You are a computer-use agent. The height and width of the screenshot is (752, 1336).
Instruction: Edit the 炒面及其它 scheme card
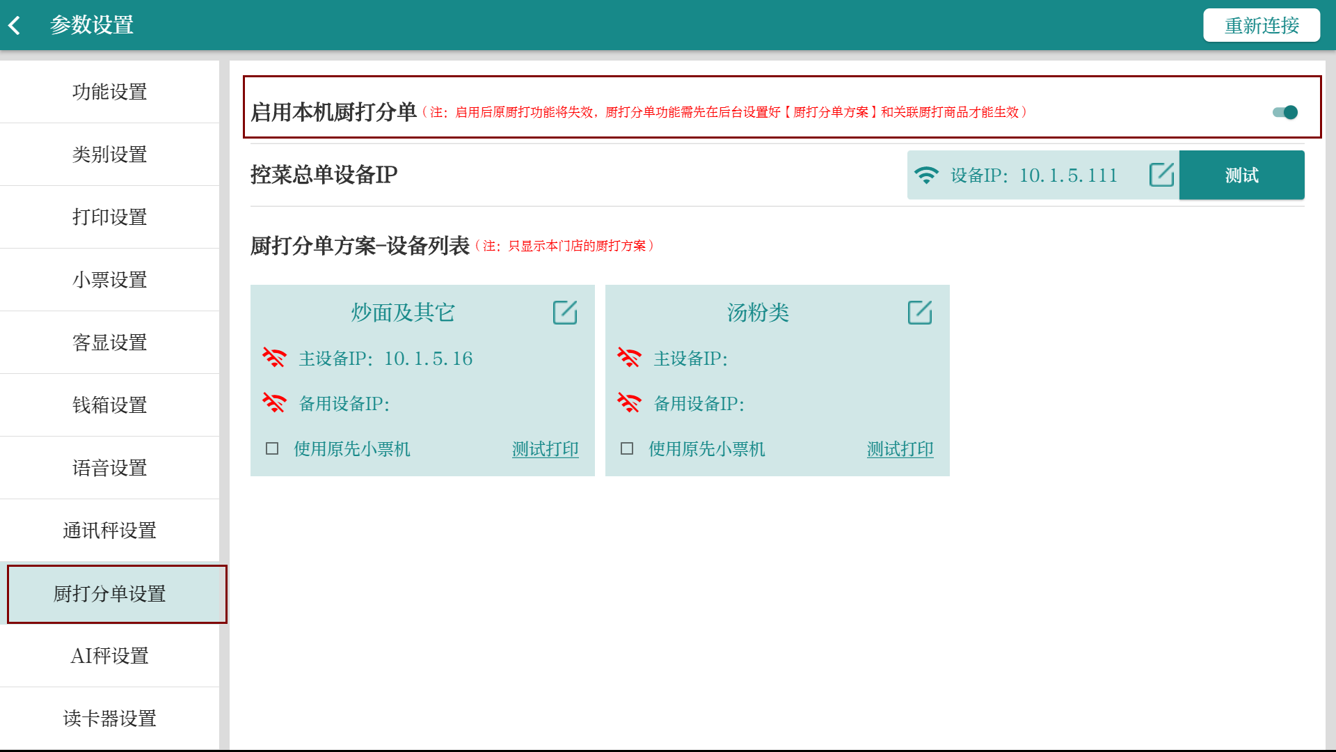(565, 313)
